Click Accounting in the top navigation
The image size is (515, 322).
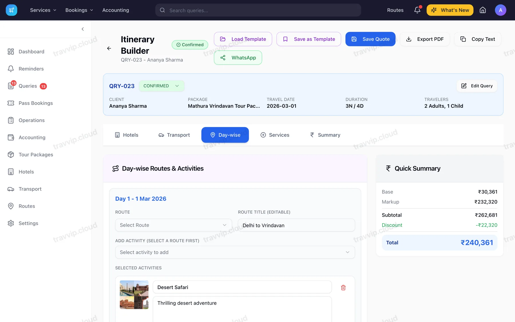[116, 10]
